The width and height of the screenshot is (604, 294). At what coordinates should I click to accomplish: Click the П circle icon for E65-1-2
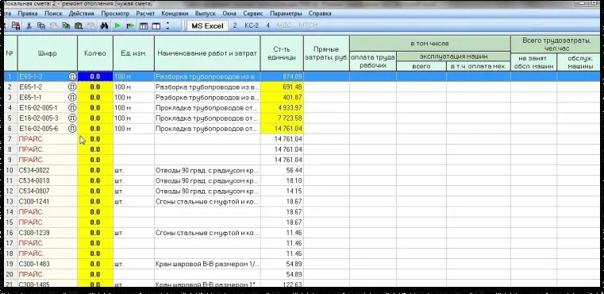pyautogui.click(x=72, y=87)
